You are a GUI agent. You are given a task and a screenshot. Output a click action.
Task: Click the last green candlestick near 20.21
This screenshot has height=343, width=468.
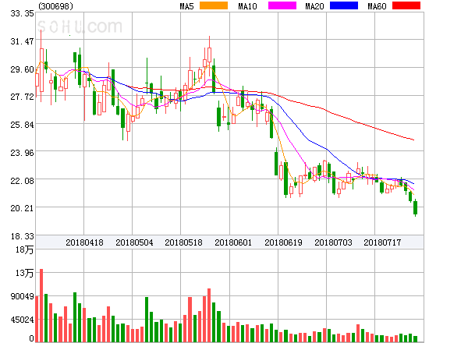(x=415, y=207)
